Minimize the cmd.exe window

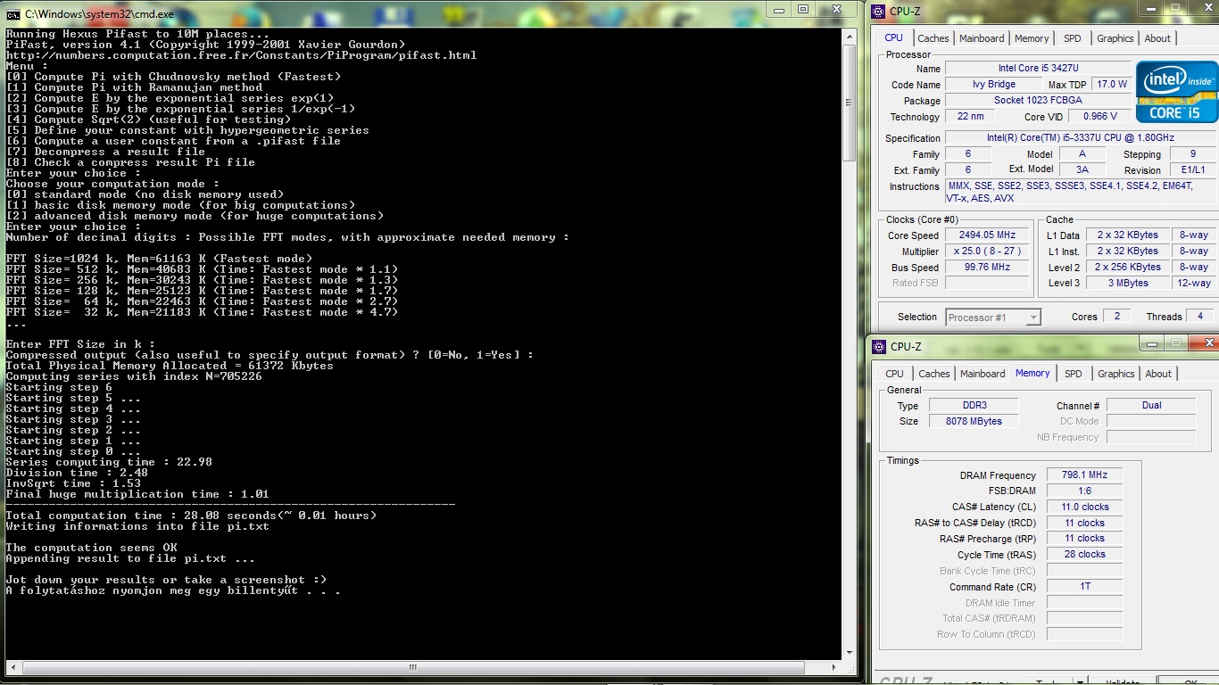coord(778,9)
